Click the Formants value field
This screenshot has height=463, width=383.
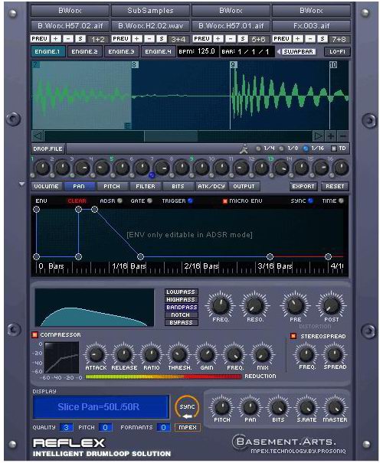[163, 427]
